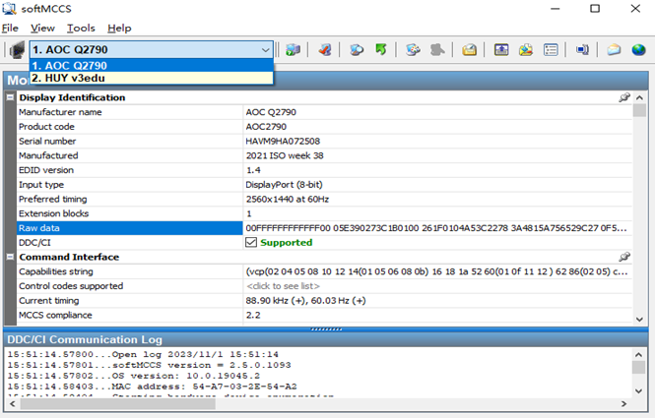Click the red checkmark toolbar icon
Viewport: 655px width, 418px height.
pos(324,50)
